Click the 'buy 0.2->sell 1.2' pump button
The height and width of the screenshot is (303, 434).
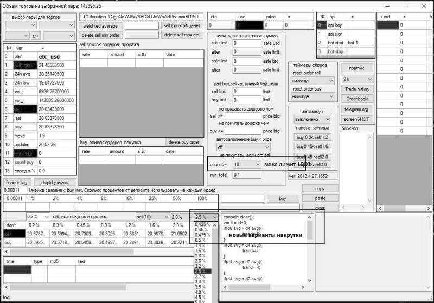pyautogui.click(x=312, y=137)
